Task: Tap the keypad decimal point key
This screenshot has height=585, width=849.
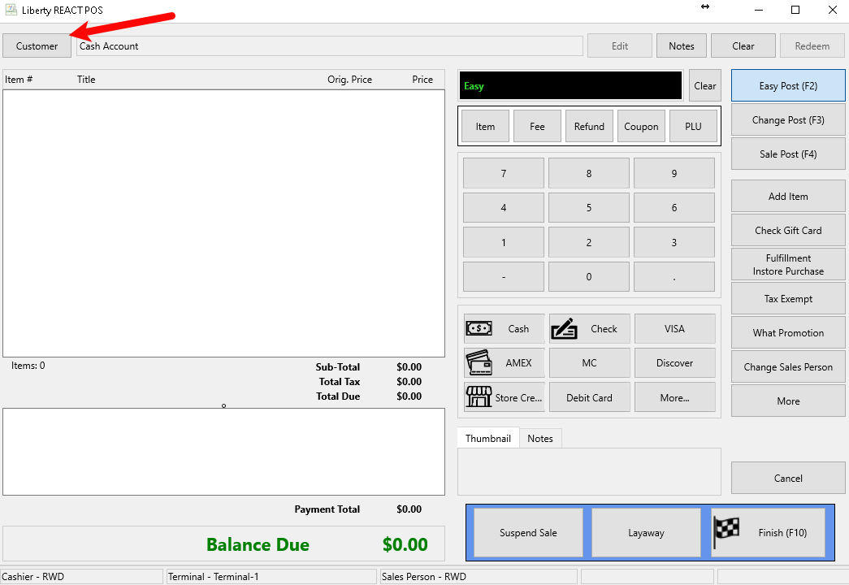Action: (674, 277)
